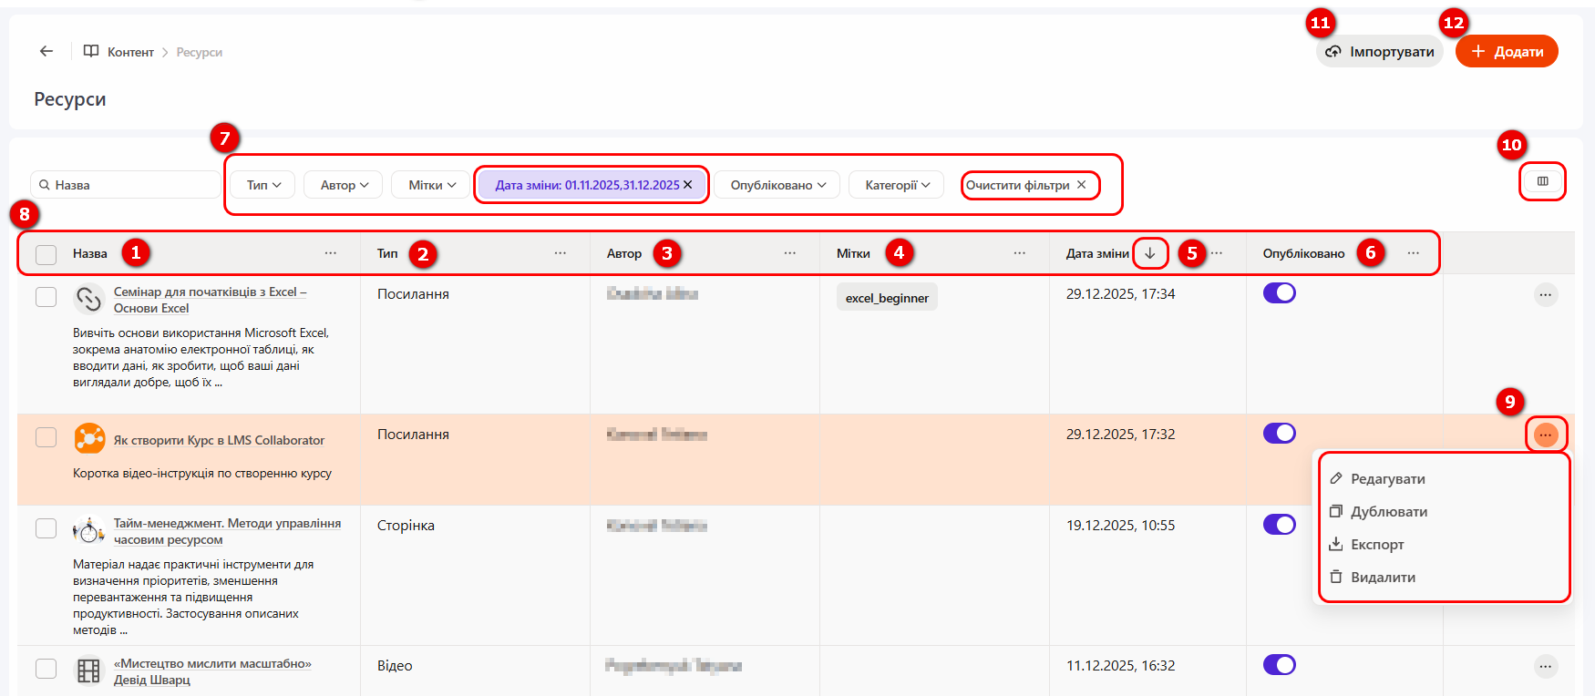Click the back arrow icon

click(46, 52)
